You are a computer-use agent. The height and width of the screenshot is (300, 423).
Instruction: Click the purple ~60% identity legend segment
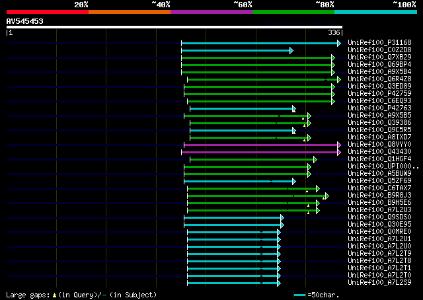coord(211,12)
